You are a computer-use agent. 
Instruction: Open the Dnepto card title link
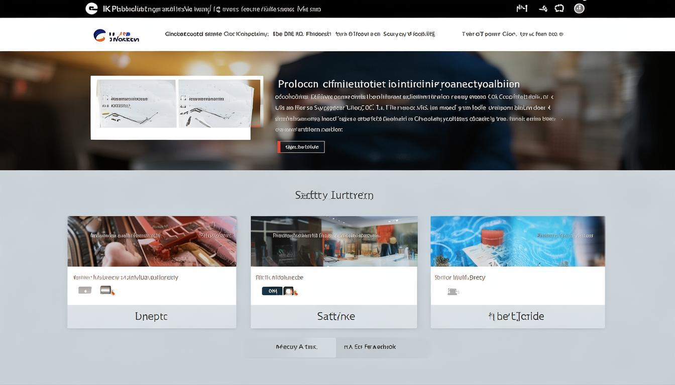[x=152, y=315]
